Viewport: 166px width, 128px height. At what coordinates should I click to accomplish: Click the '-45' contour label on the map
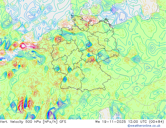point(30,46)
